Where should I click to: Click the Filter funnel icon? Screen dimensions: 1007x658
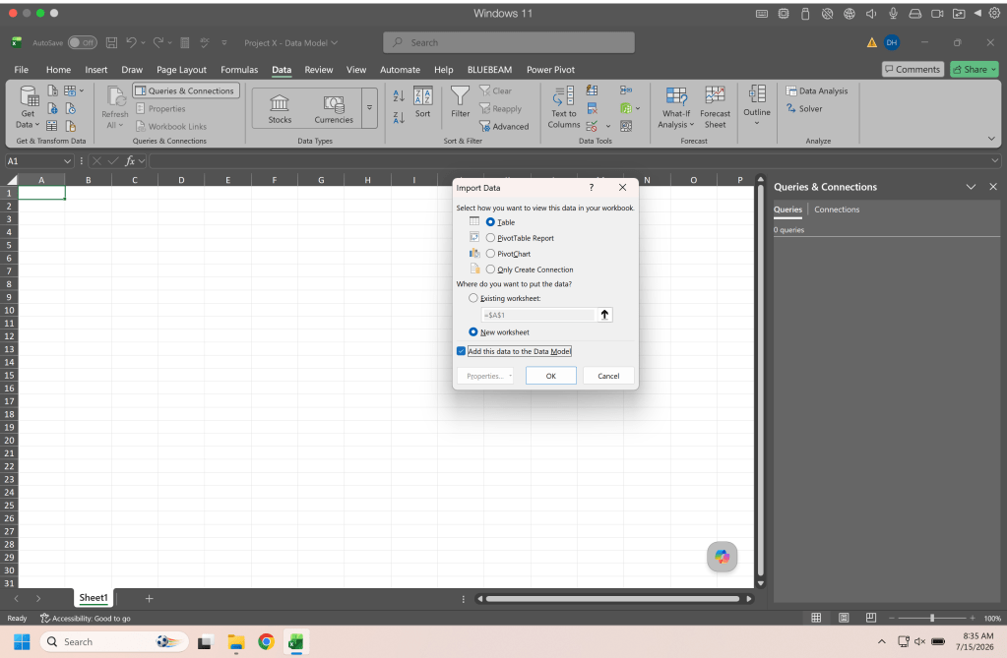pyautogui.click(x=460, y=96)
